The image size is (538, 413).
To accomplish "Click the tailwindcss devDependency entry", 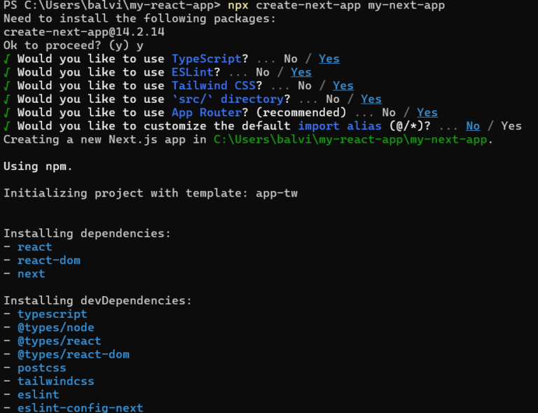I will (x=55, y=381).
